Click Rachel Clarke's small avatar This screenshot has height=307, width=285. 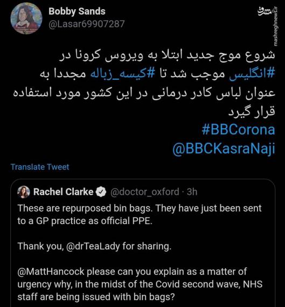(24, 192)
